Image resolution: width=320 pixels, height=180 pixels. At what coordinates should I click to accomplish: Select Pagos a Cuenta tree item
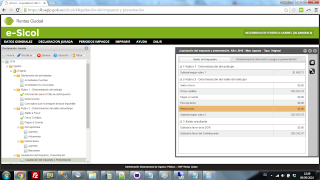pos(33,122)
